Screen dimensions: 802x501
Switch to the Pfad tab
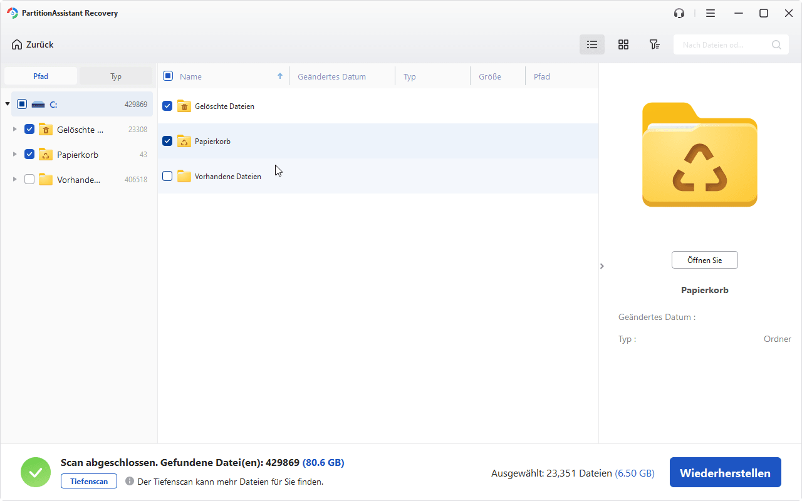click(x=41, y=76)
